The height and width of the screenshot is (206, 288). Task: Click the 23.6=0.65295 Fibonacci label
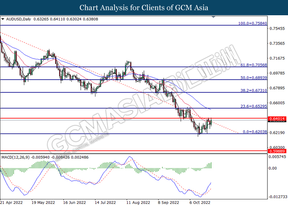pyautogui.click(x=254, y=106)
